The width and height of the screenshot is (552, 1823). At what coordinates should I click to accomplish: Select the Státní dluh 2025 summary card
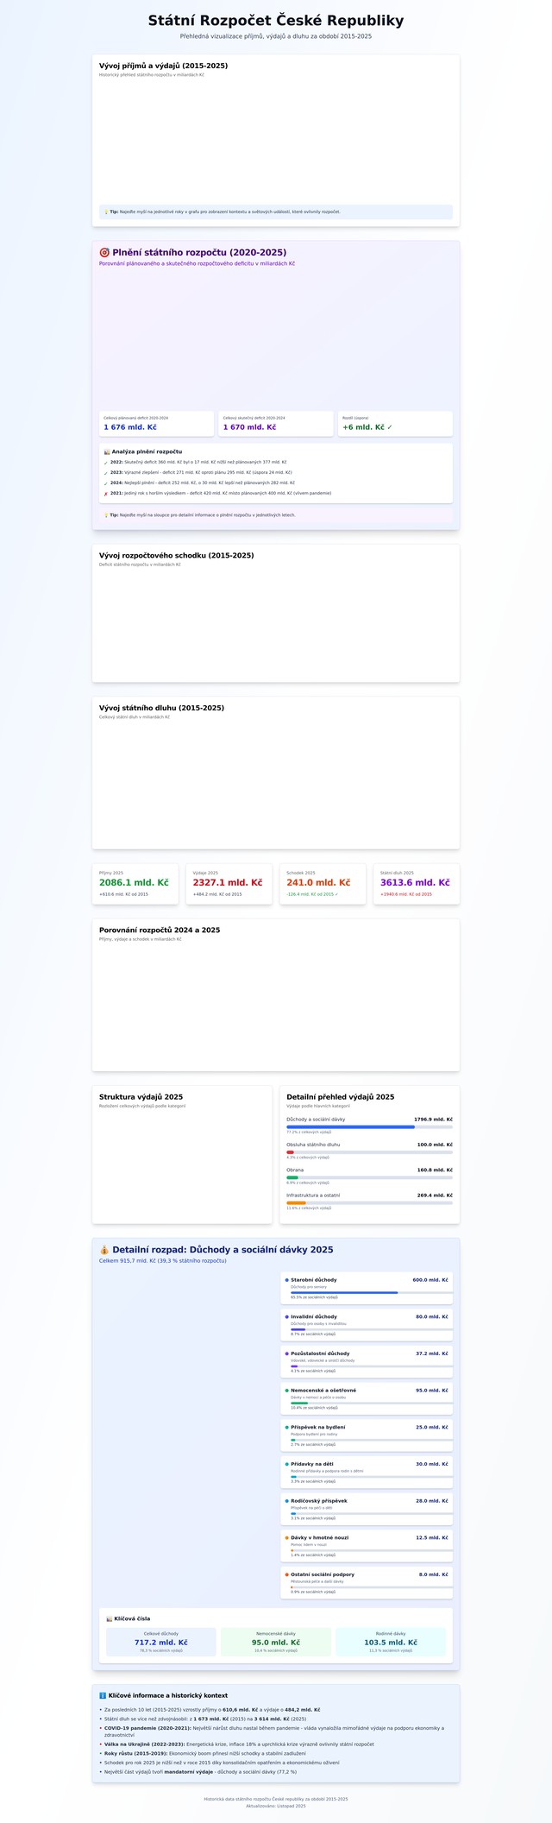(x=416, y=884)
